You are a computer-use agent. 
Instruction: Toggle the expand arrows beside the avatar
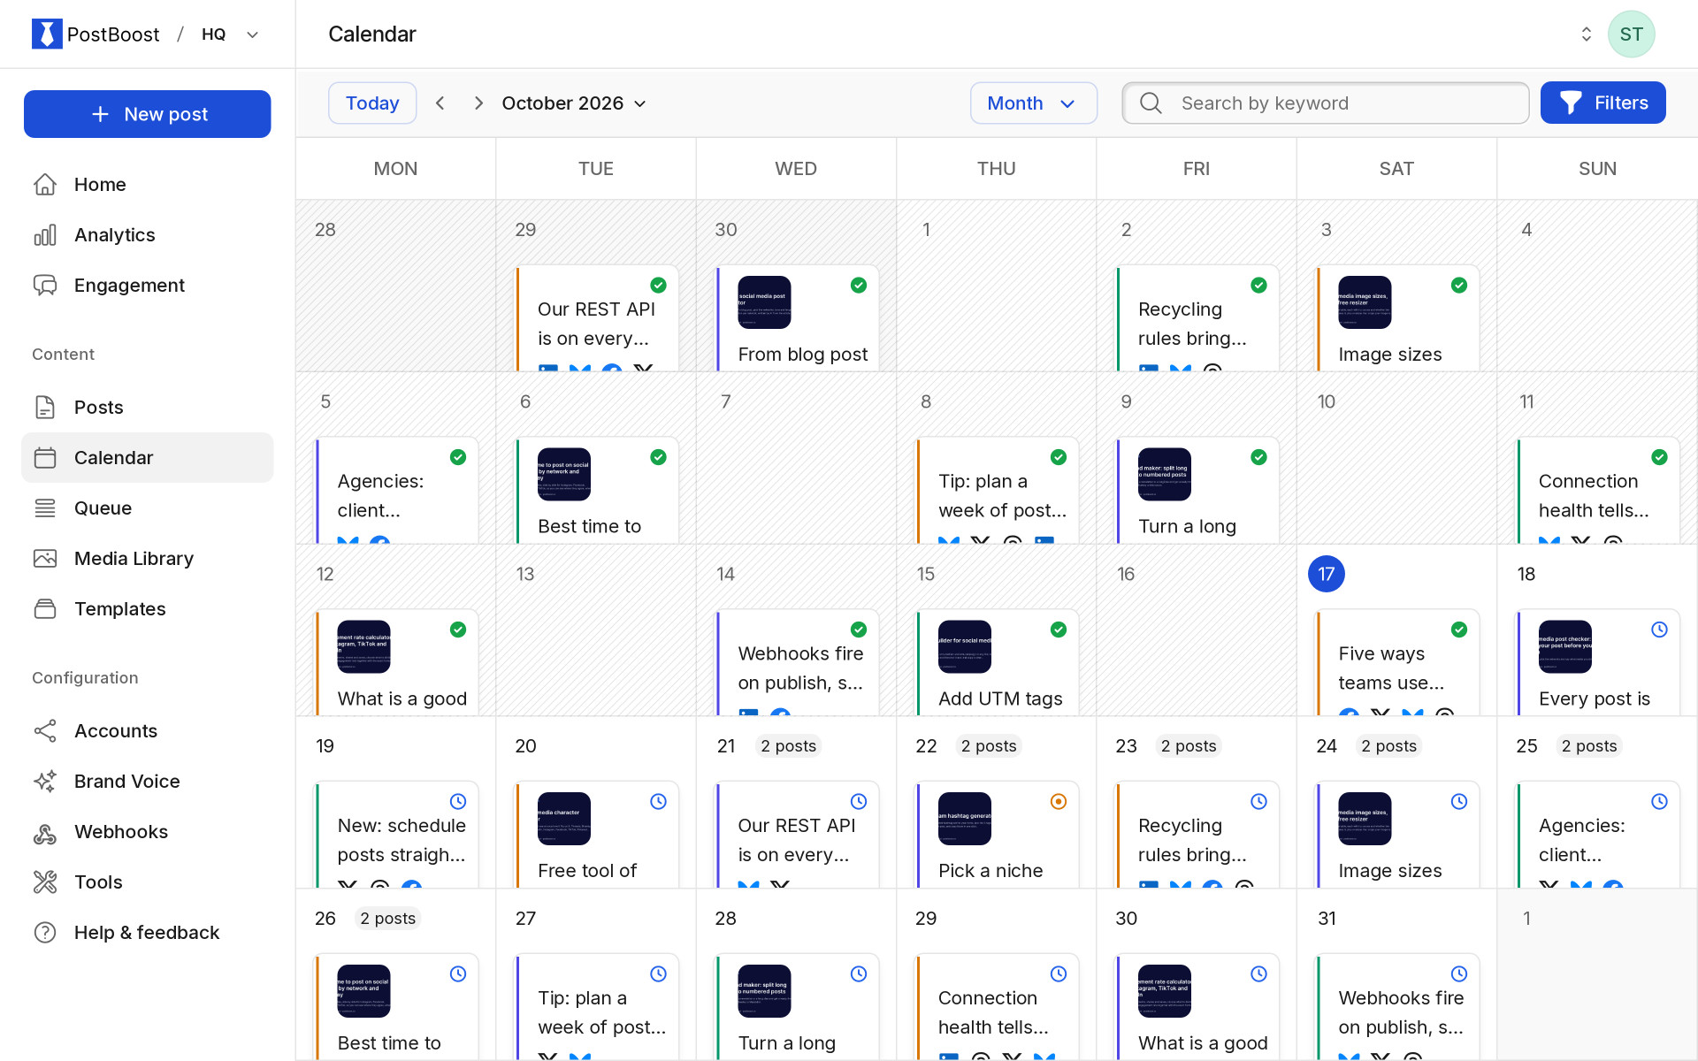pyautogui.click(x=1586, y=34)
